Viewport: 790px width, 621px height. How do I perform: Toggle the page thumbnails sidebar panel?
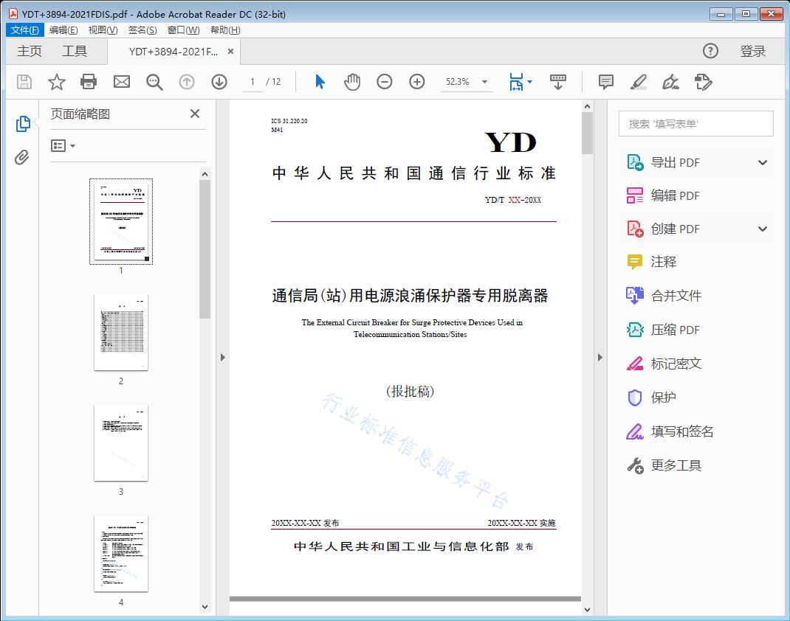23,124
